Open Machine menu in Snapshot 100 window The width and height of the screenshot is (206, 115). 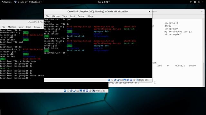pos(56,16)
